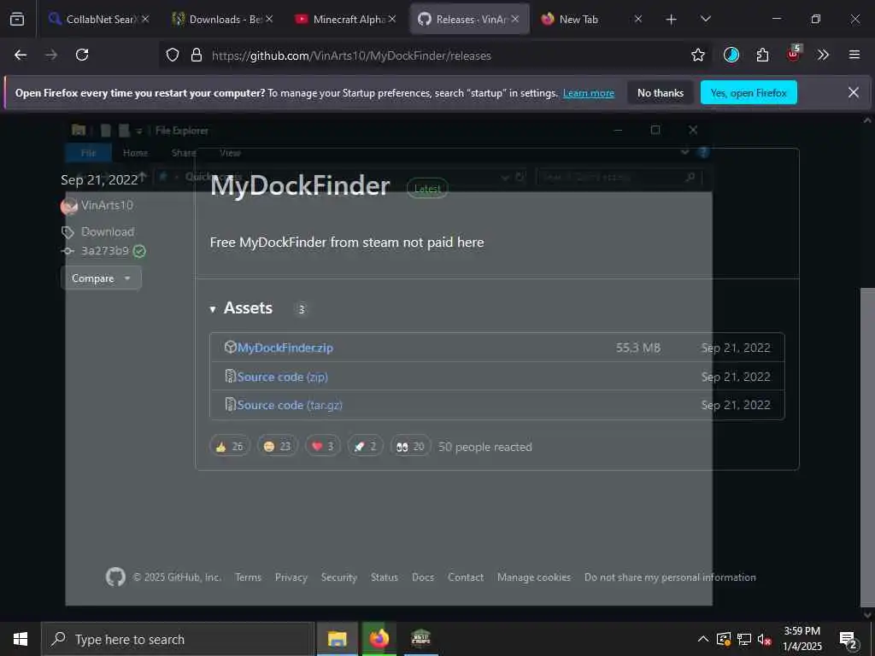
Task: Click the address bar URL field
Action: point(435,56)
